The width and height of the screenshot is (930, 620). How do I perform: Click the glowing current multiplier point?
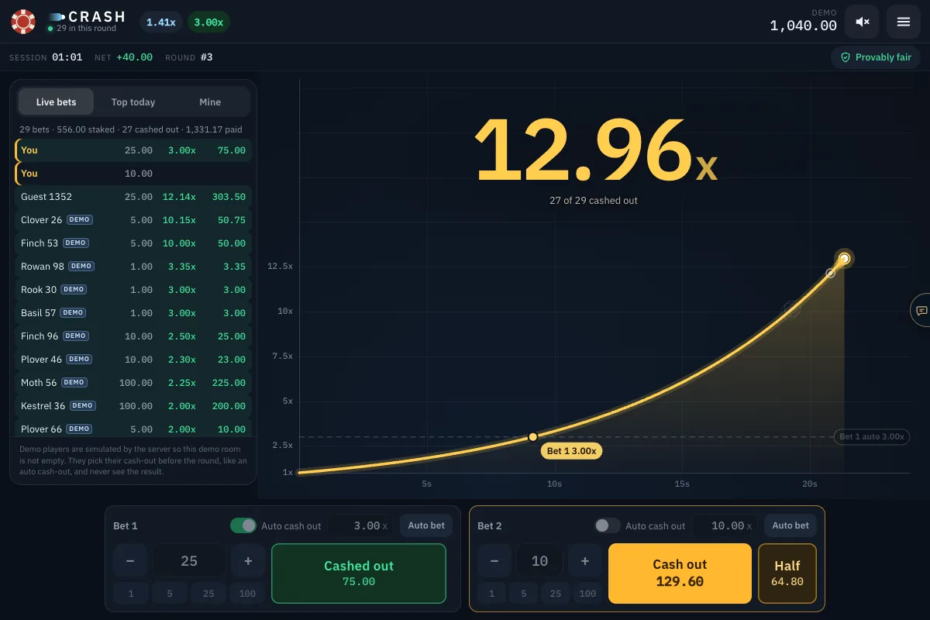pos(844,258)
